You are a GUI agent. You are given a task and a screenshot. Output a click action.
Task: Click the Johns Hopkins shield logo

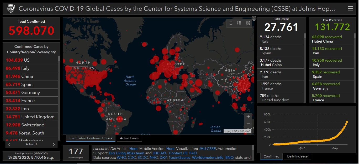[10, 9]
